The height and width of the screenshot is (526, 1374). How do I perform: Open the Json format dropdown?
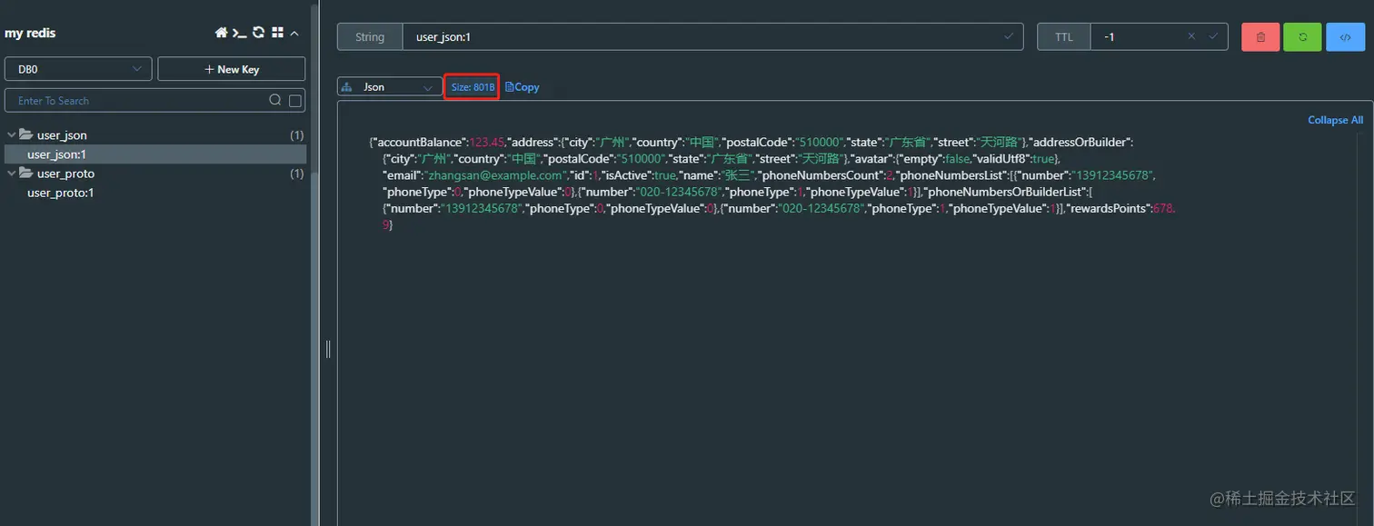(x=389, y=86)
